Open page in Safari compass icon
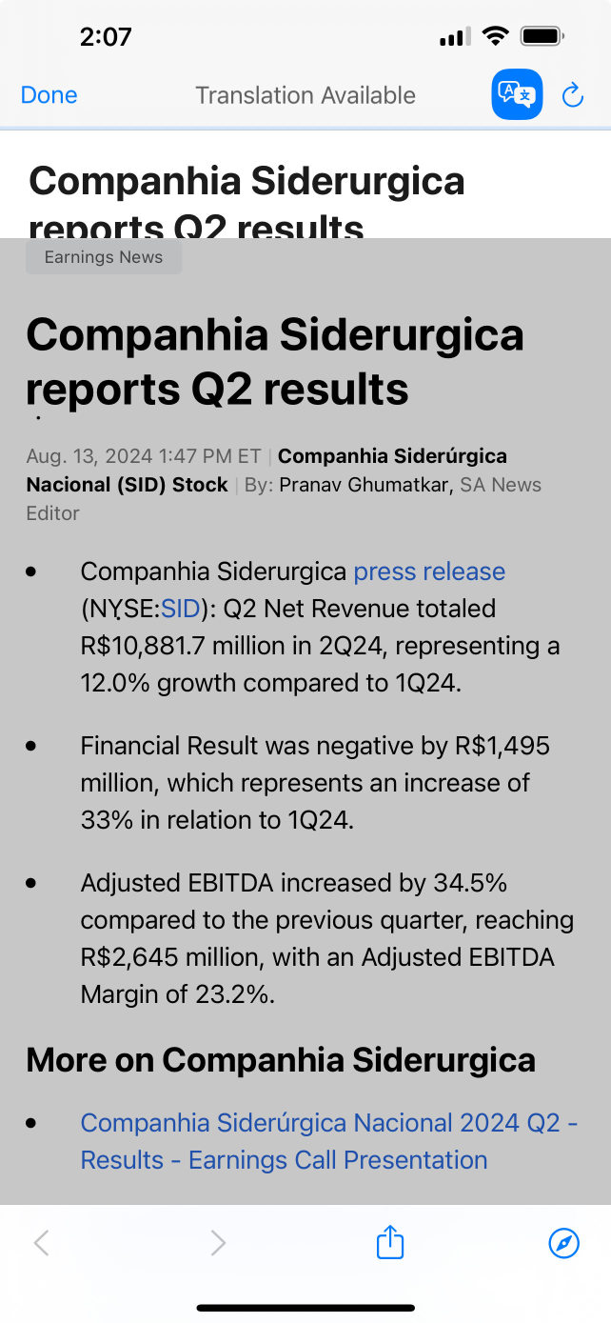 coord(564,1243)
